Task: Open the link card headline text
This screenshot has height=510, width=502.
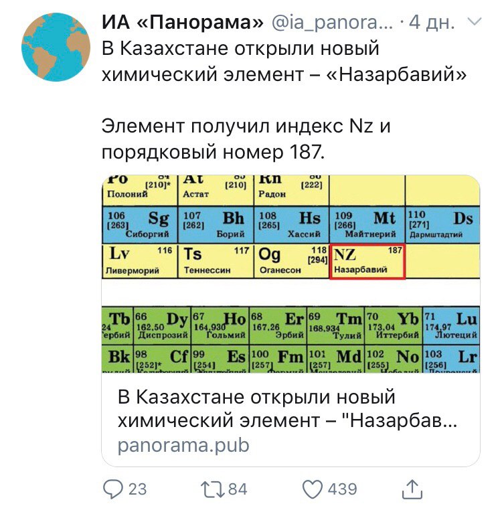Action: pos(288,409)
